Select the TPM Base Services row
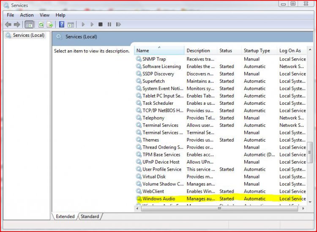317x232 pixels. pos(221,155)
